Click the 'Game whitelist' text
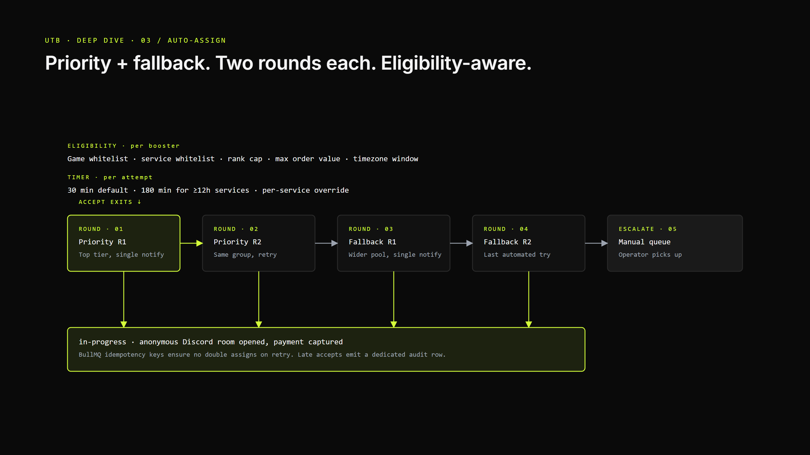This screenshot has height=455, width=810. tap(98, 159)
